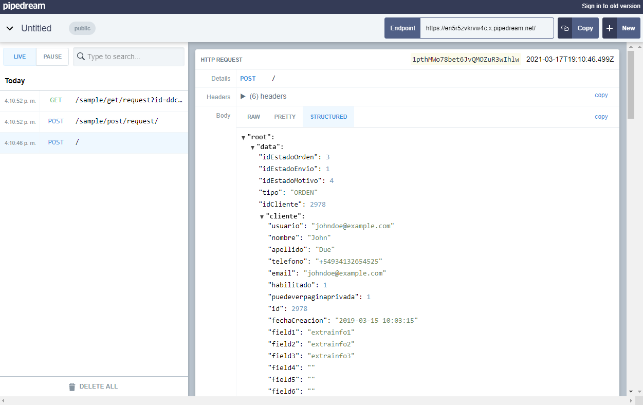
Task: Click the request ID 1pthMWo78bet6JvQMOZuR3wIhlw
Action: pyautogui.click(x=466, y=60)
